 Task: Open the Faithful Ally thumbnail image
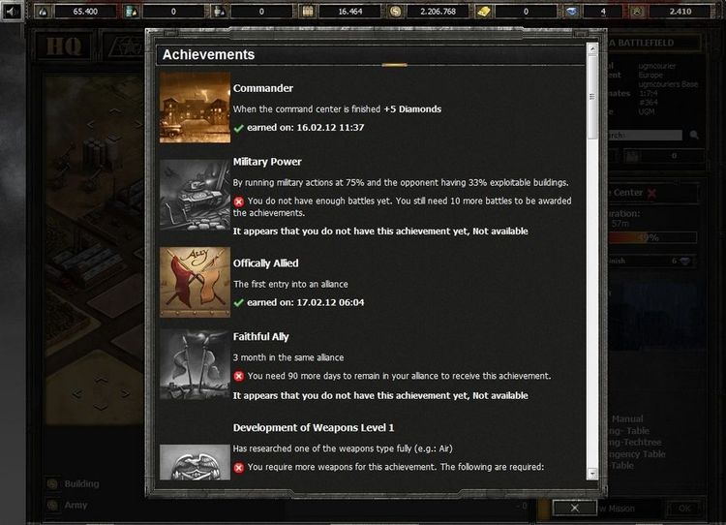pyautogui.click(x=195, y=364)
